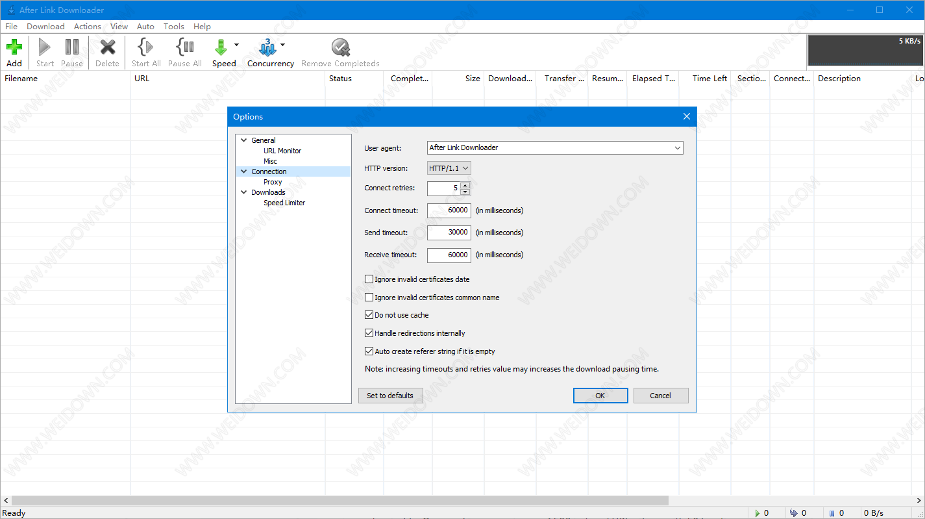
Task: Close the Options dialog
Action: (x=687, y=117)
